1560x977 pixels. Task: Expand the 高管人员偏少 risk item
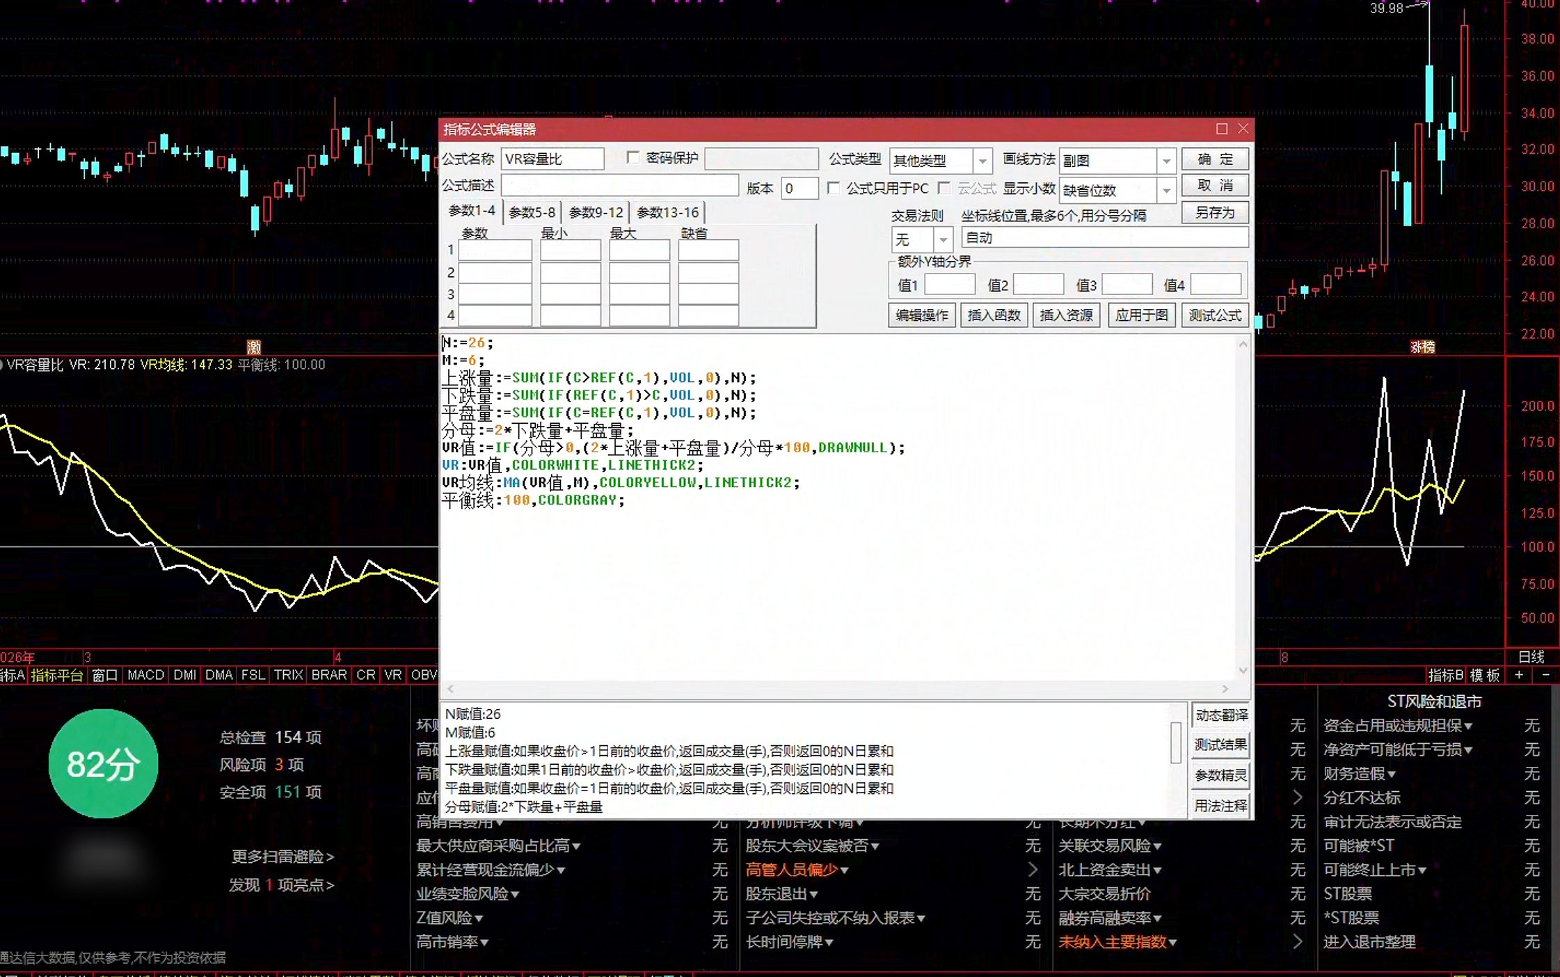pyautogui.click(x=797, y=870)
